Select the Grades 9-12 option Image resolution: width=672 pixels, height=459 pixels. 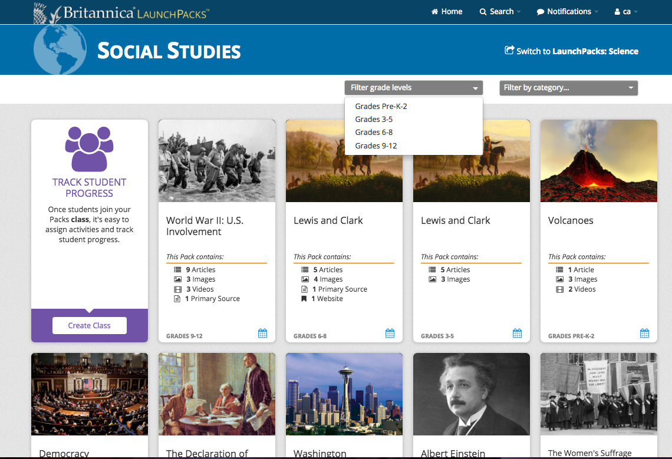pos(375,146)
